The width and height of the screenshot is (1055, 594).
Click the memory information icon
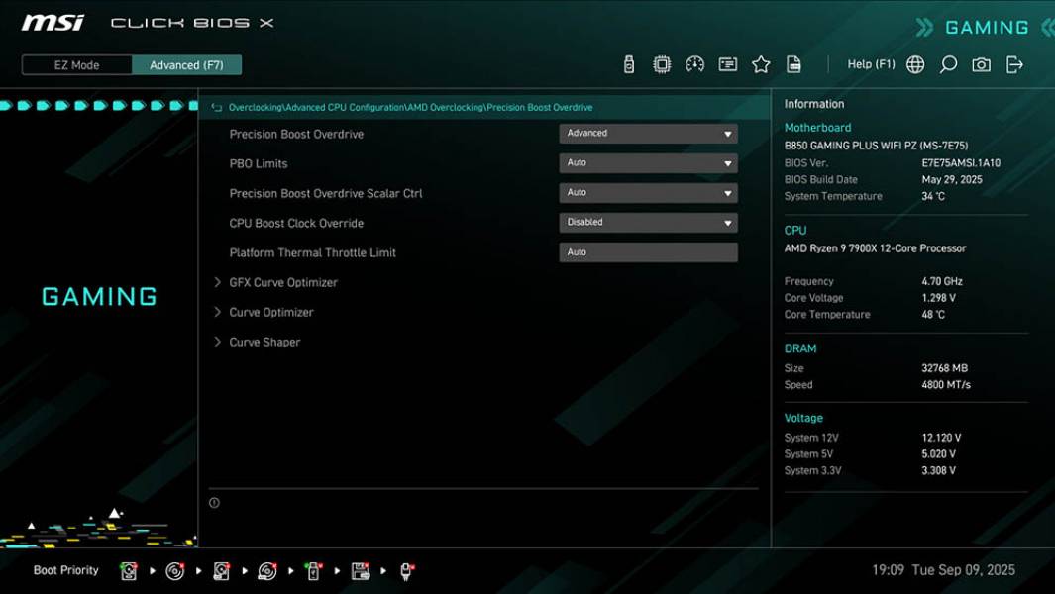[728, 63]
